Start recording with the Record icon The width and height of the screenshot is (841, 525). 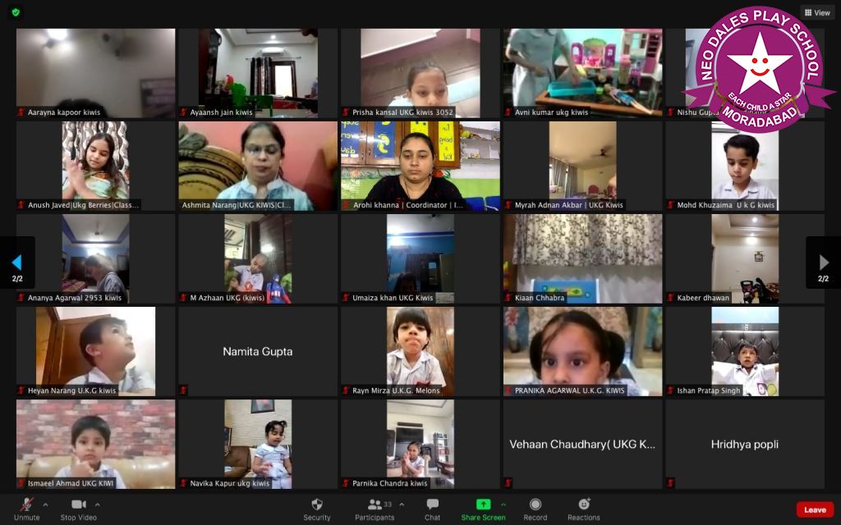pos(535,504)
